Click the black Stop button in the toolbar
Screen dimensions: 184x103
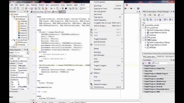66,9
